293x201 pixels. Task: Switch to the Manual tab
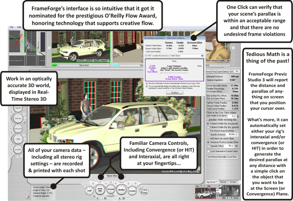pos(223,182)
